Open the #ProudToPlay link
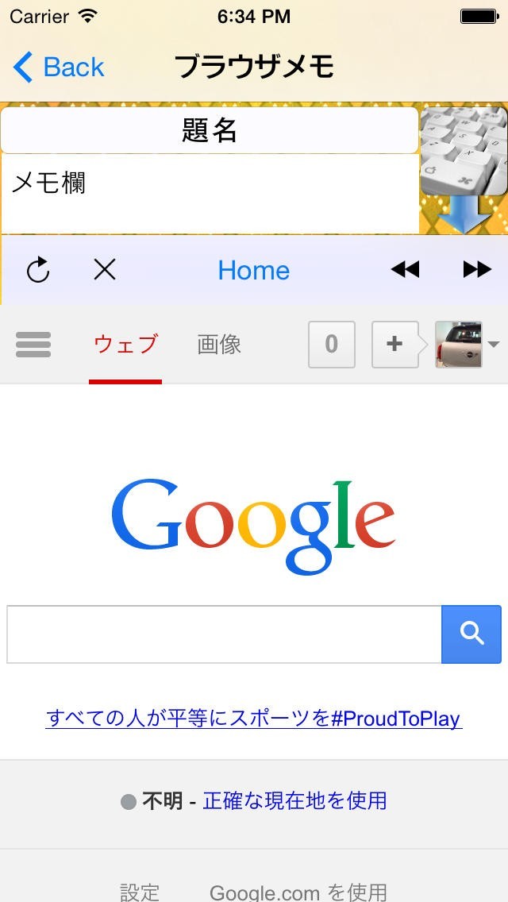Screen dimensions: 508x902 click(254, 719)
